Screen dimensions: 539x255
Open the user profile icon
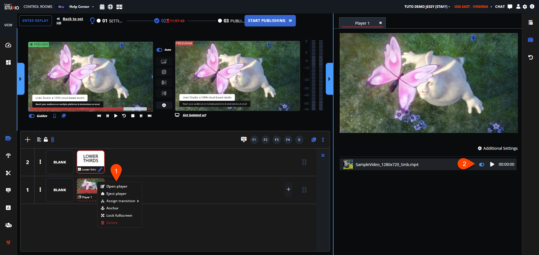(518, 6)
